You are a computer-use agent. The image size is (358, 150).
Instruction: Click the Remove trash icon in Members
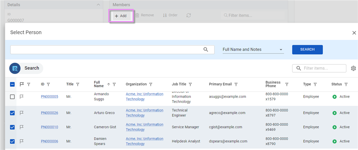(137, 15)
